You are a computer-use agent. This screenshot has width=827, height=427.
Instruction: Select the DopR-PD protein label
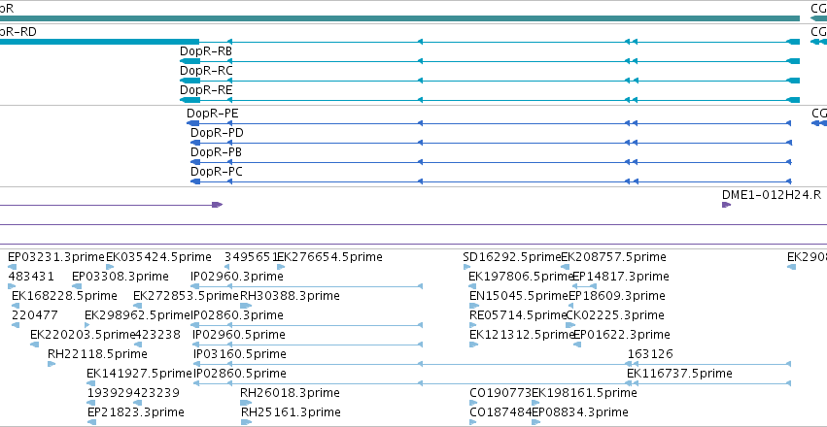[x=217, y=133]
